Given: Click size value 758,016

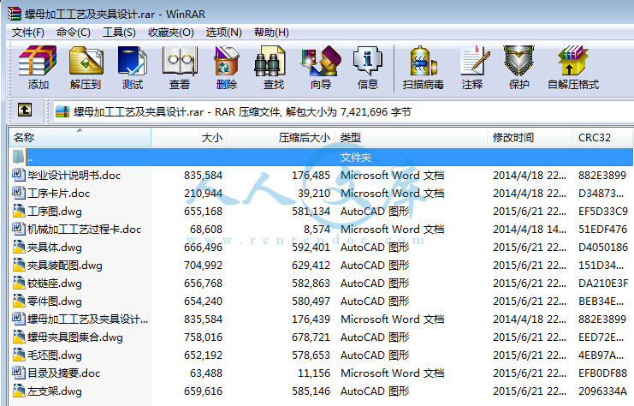Looking at the screenshot, I should (x=204, y=337).
